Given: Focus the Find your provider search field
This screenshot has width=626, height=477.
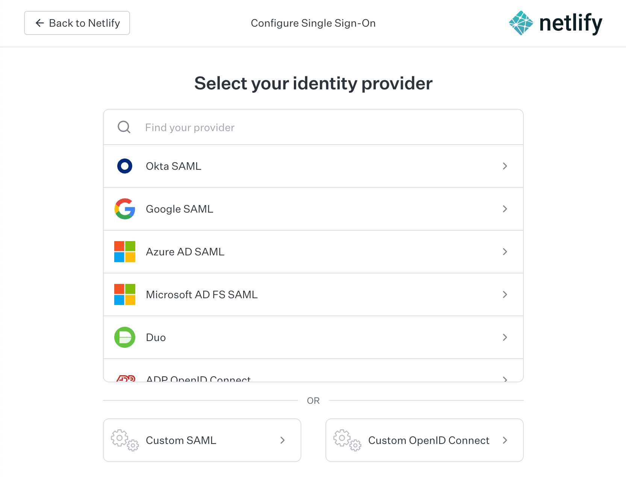Looking at the screenshot, I should click(x=313, y=127).
